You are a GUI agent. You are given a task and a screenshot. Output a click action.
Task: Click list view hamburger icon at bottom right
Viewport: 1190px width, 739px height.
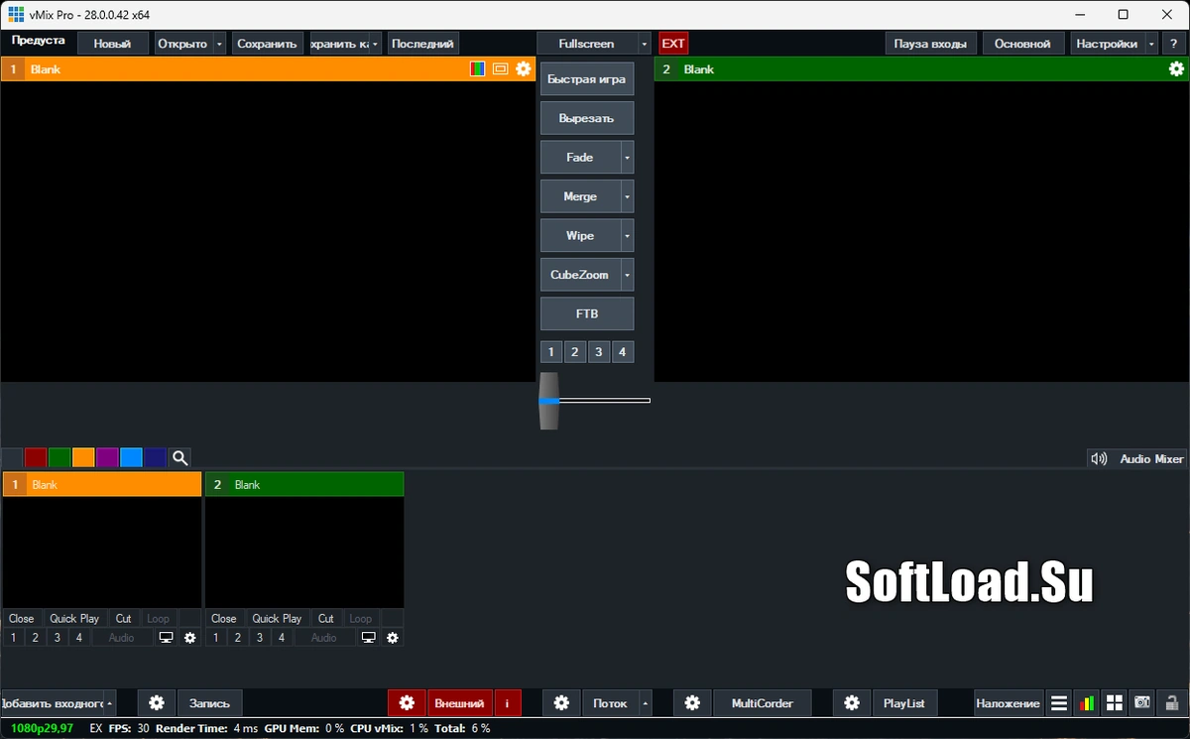pyautogui.click(x=1059, y=703)
